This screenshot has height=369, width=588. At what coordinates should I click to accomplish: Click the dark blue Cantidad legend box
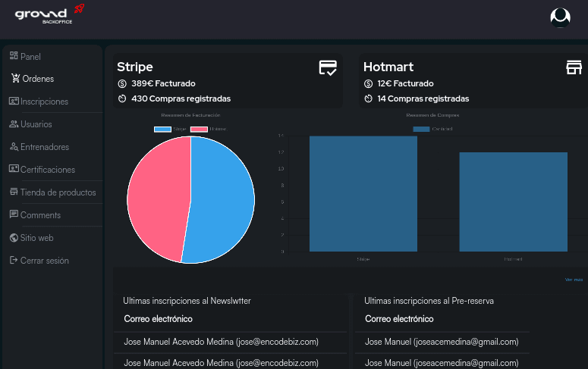click(422, 130)
